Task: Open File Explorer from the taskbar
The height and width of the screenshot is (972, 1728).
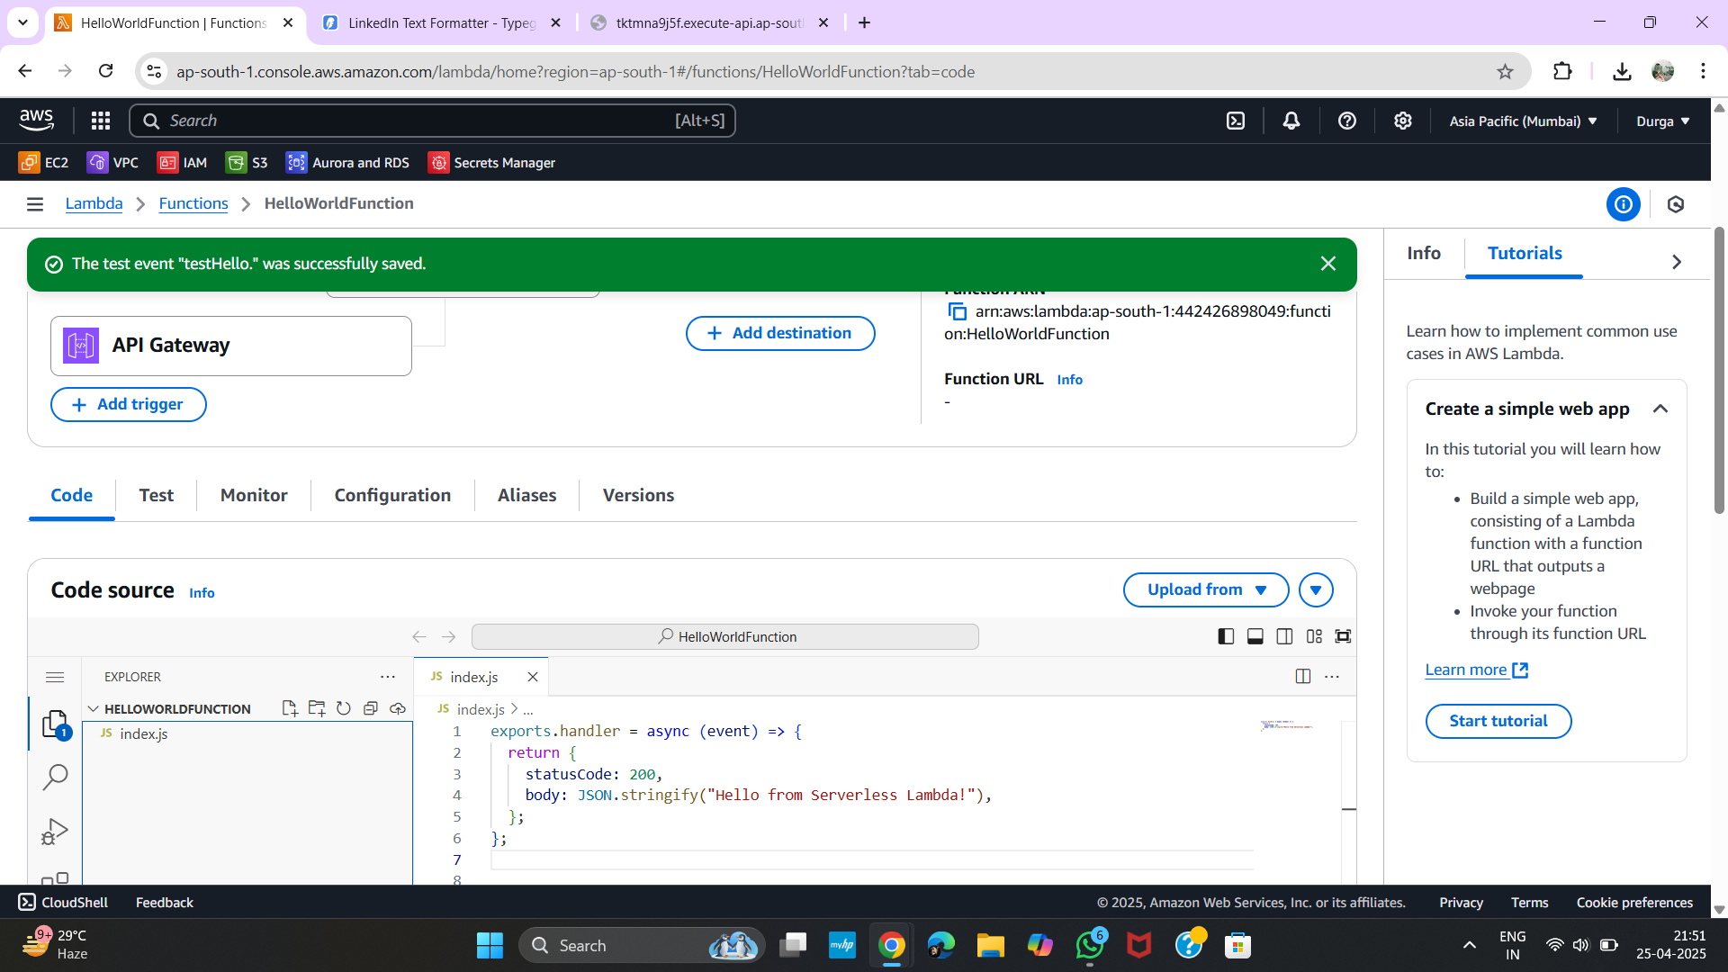Action: pyautogui.click(x=991, y=946)
